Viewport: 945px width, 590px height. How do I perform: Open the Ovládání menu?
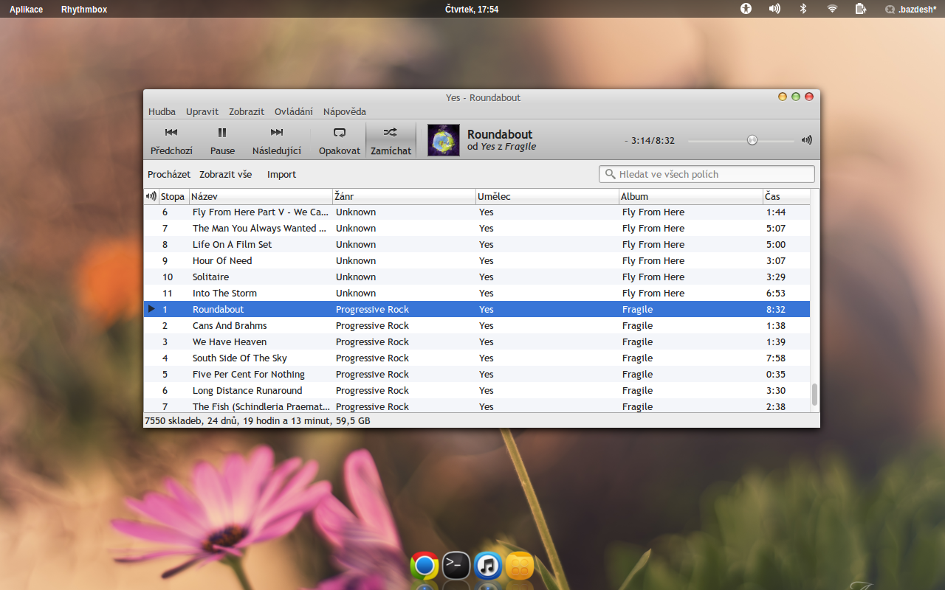[294, 111]
